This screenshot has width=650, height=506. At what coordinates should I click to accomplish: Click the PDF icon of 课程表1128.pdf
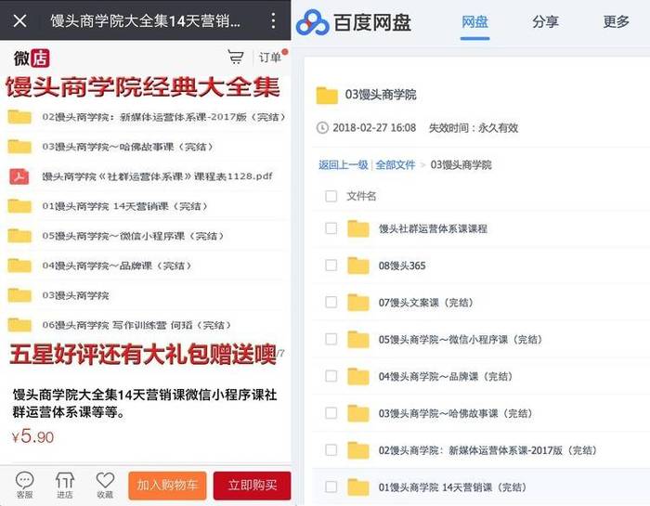pyautogui.click(x=19, y=176)
